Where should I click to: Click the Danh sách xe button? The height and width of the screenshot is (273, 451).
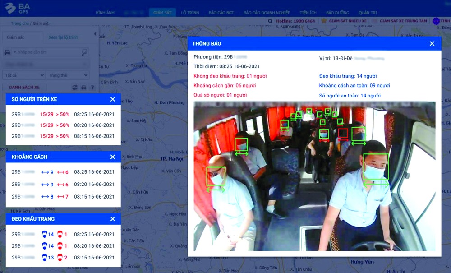(x=24, y=87)
